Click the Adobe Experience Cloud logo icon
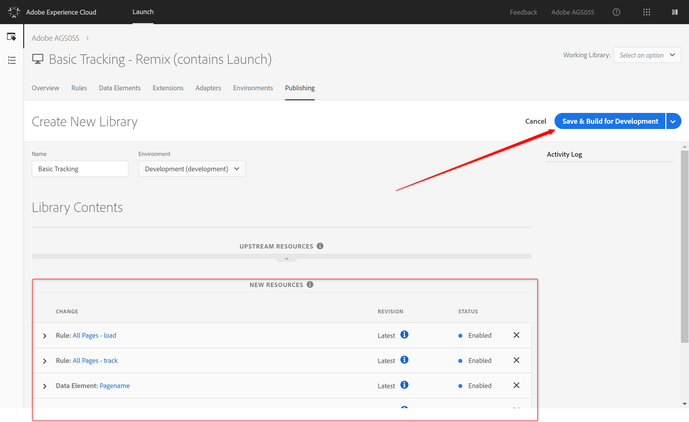The width and height of the screenshot is (689, 422). 14,12
